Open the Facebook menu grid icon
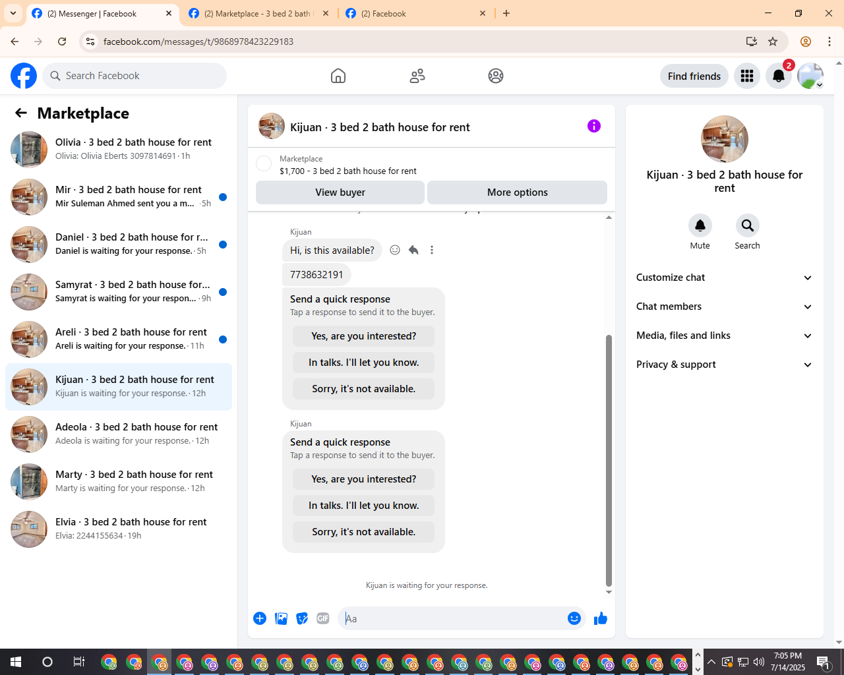844x675 pixels. pos(747,76)
